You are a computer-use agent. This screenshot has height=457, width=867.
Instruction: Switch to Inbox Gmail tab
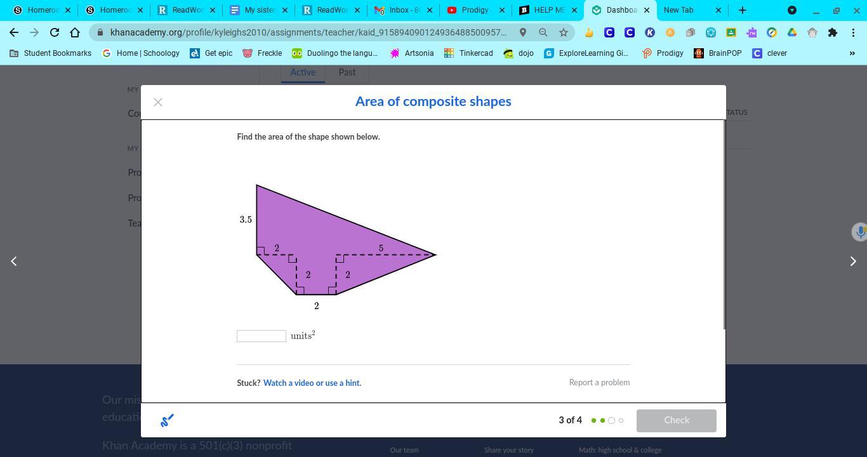[404, 10]
